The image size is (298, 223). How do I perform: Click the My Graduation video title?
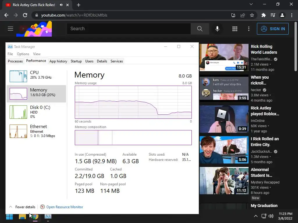tap(264, 206)
